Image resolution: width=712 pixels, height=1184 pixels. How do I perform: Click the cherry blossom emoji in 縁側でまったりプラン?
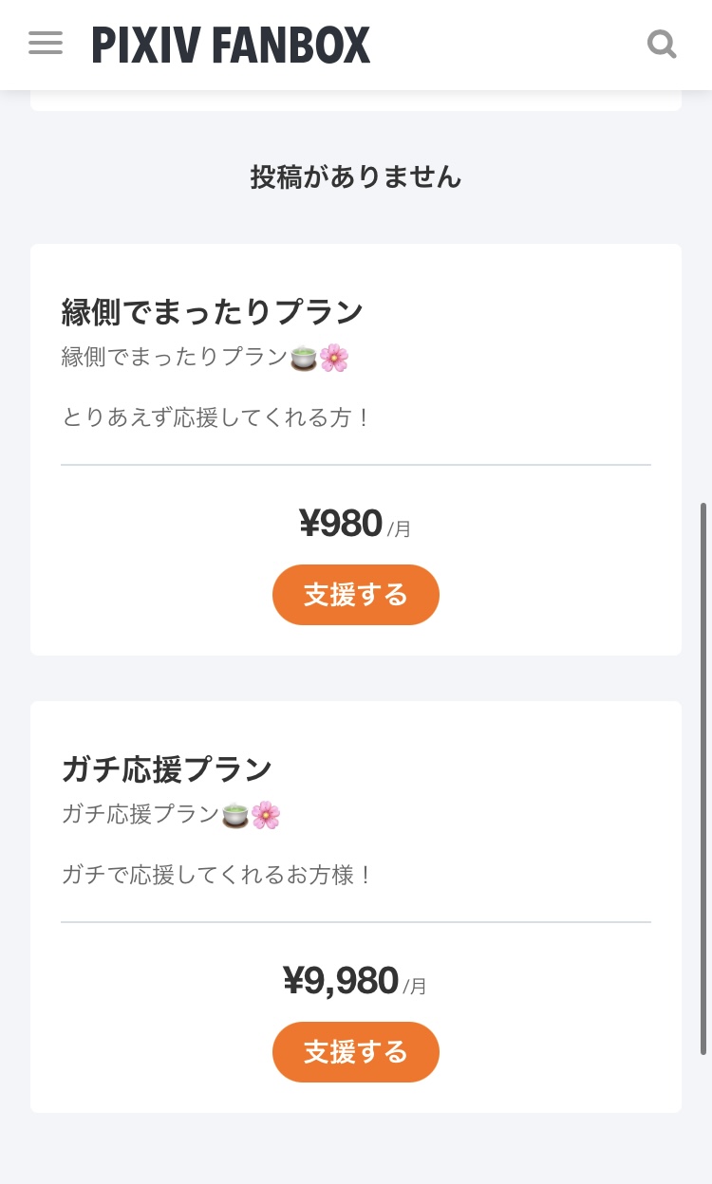click(334, 358)
